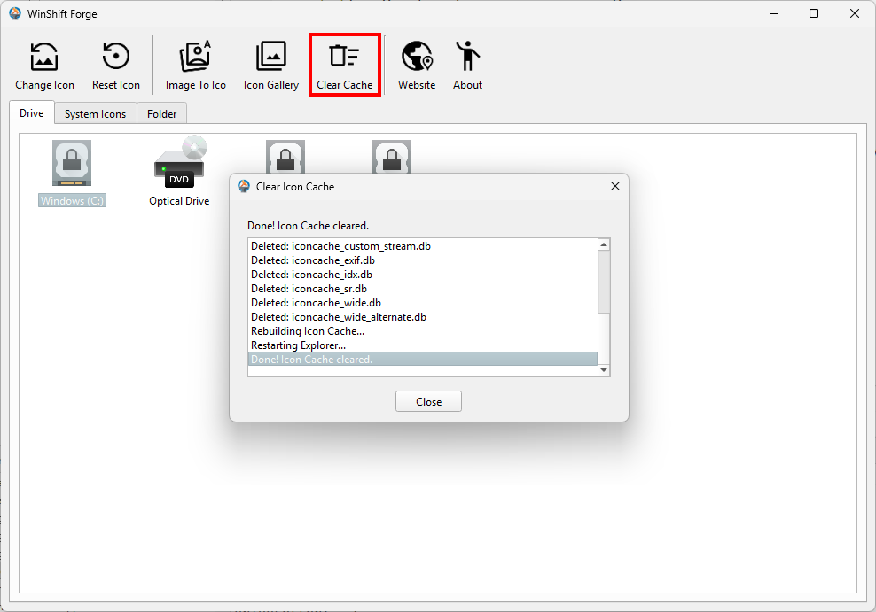The height and width of the screenshot is (612, 876).
Task: Click the log scrollbar down arrow
Action: 604,369
